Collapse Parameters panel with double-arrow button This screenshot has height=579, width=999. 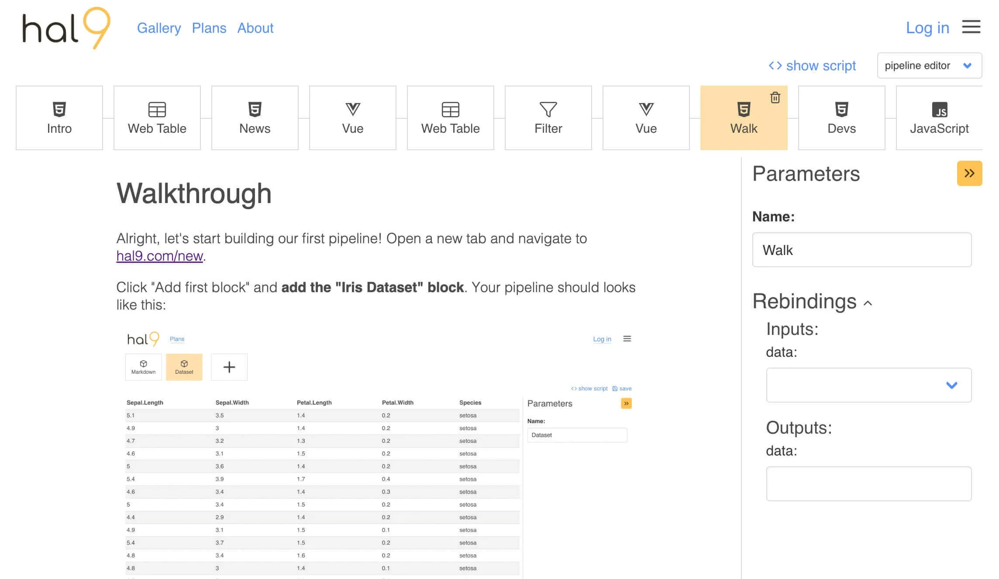(x=969, y=173)
